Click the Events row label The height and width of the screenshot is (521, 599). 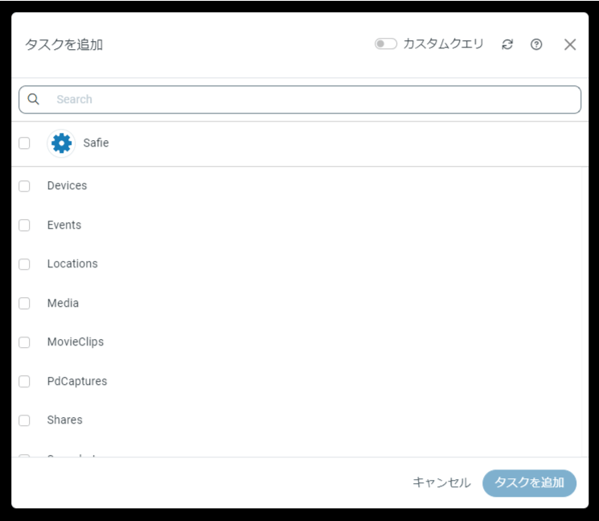coord(64,225)
